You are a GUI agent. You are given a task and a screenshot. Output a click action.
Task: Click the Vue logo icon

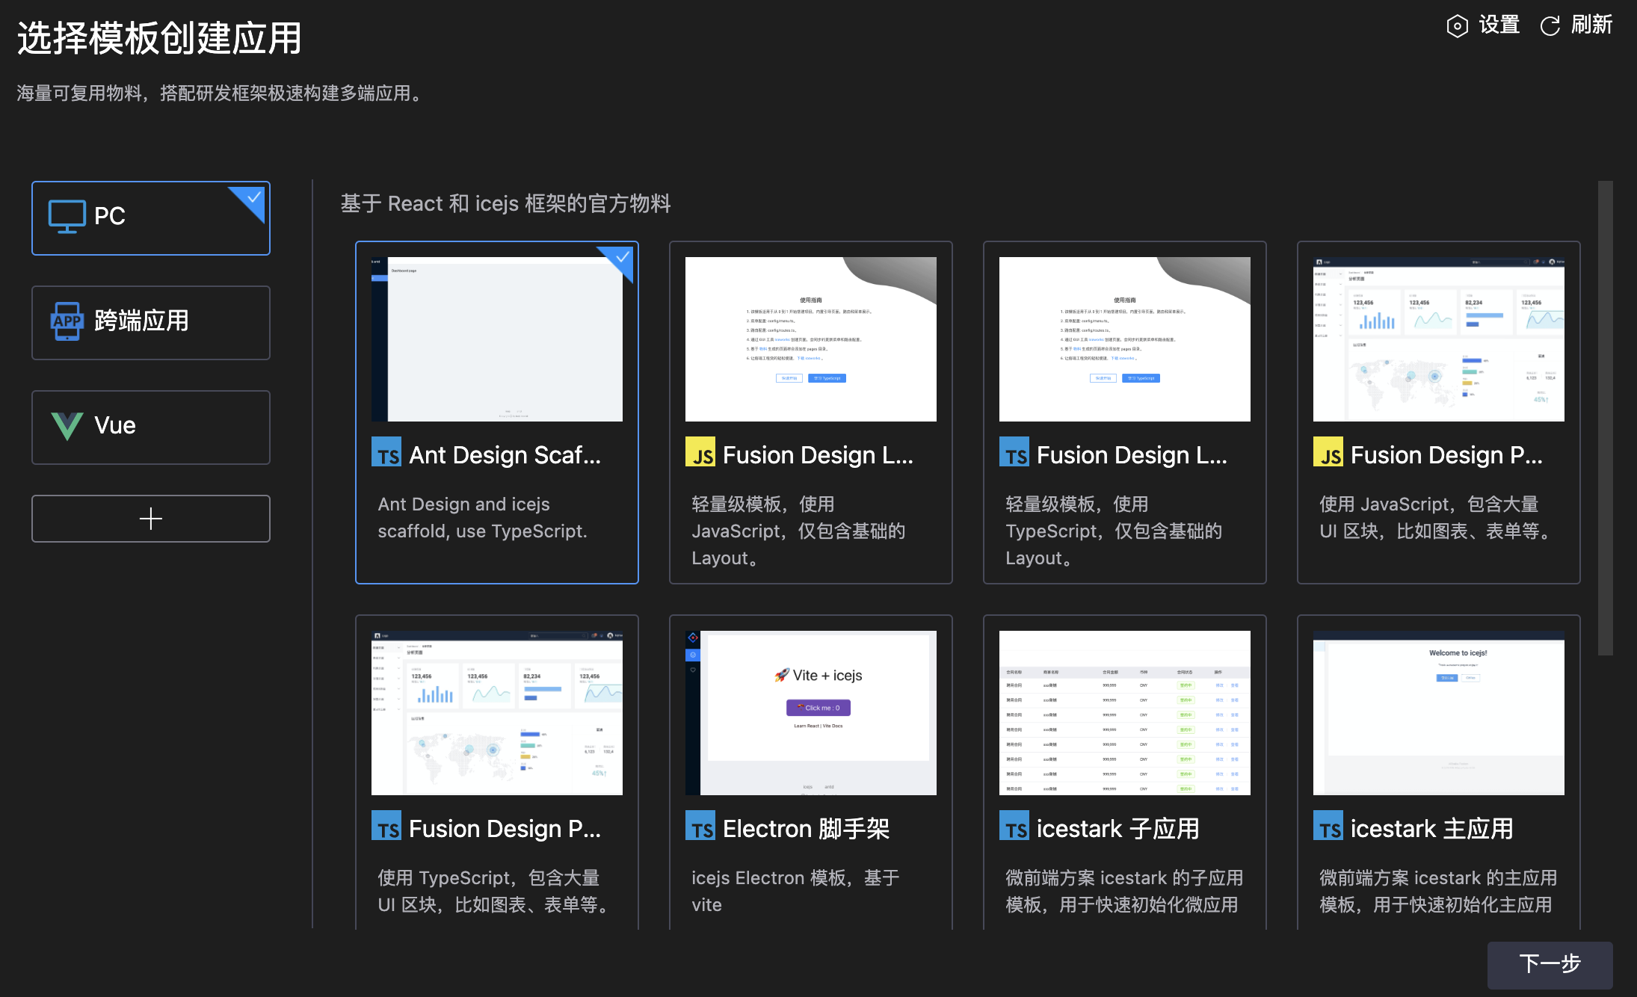click(67, 426)
